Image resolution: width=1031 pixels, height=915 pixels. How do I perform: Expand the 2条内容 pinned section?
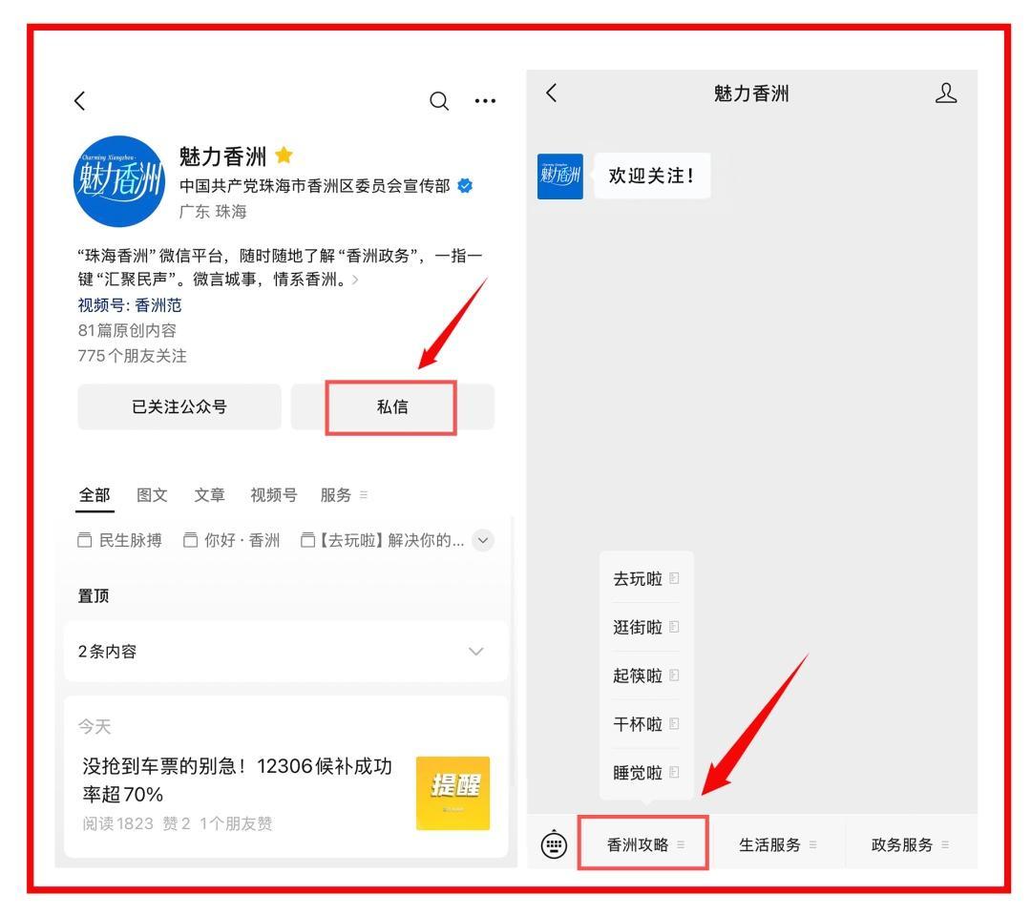[475, 652]
